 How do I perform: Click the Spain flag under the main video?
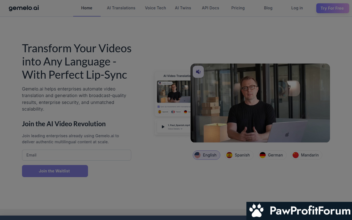click(229, 155)
